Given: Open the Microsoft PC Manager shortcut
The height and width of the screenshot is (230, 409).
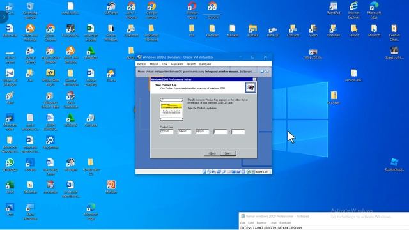Looking at the screenshot, I should [x=10, y=77].
